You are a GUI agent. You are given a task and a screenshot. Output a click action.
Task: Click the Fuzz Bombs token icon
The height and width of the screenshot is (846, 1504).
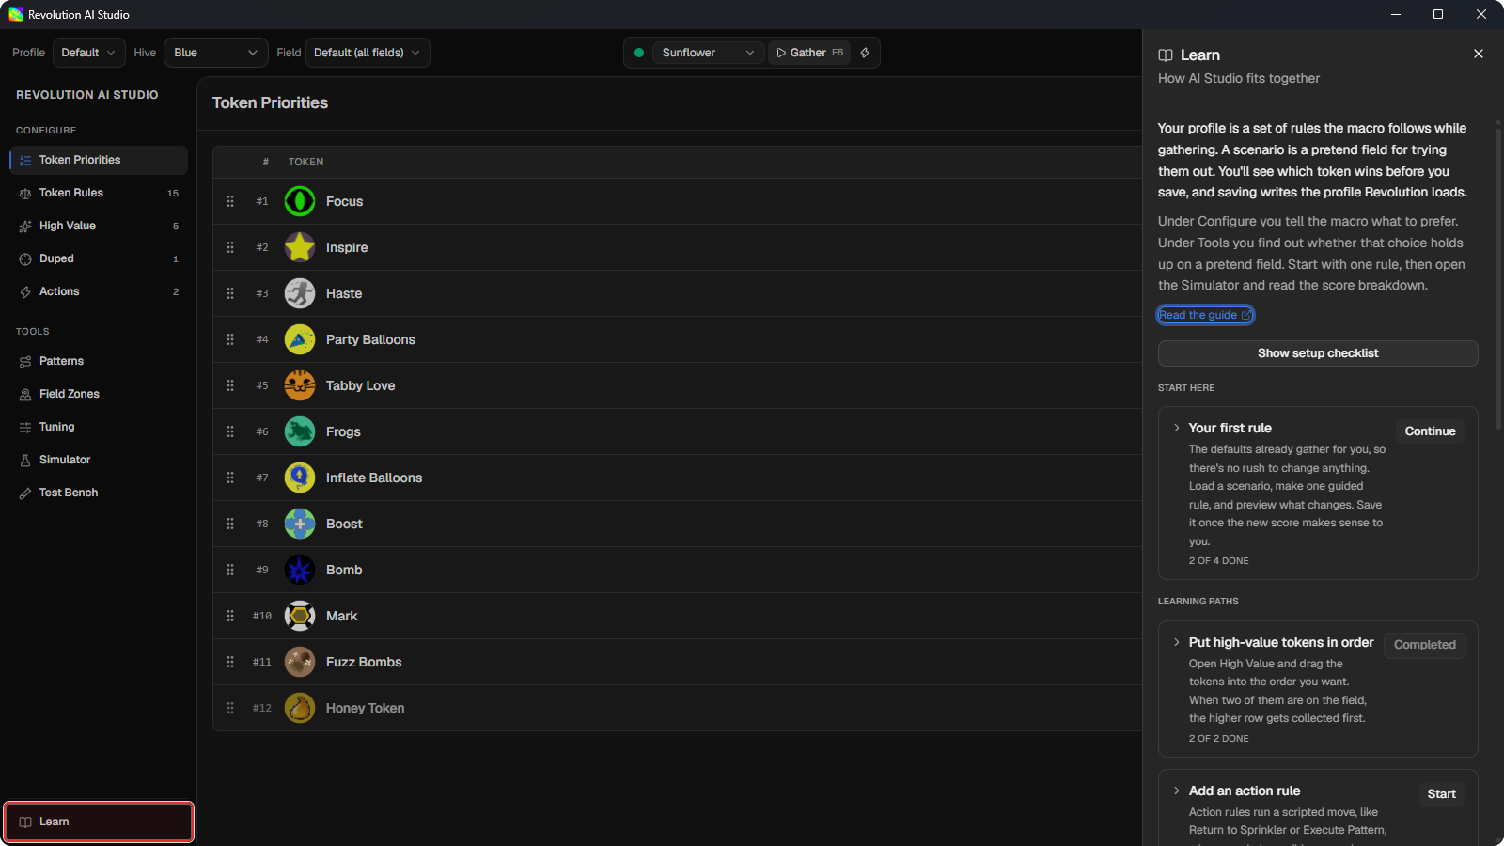300,662
